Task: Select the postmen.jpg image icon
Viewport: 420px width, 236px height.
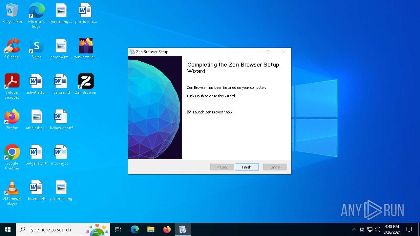Action: click(61, 190)
